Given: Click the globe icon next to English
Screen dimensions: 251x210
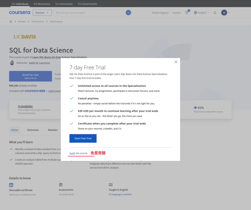Looking at the screenshot, I should click(196, 13).
